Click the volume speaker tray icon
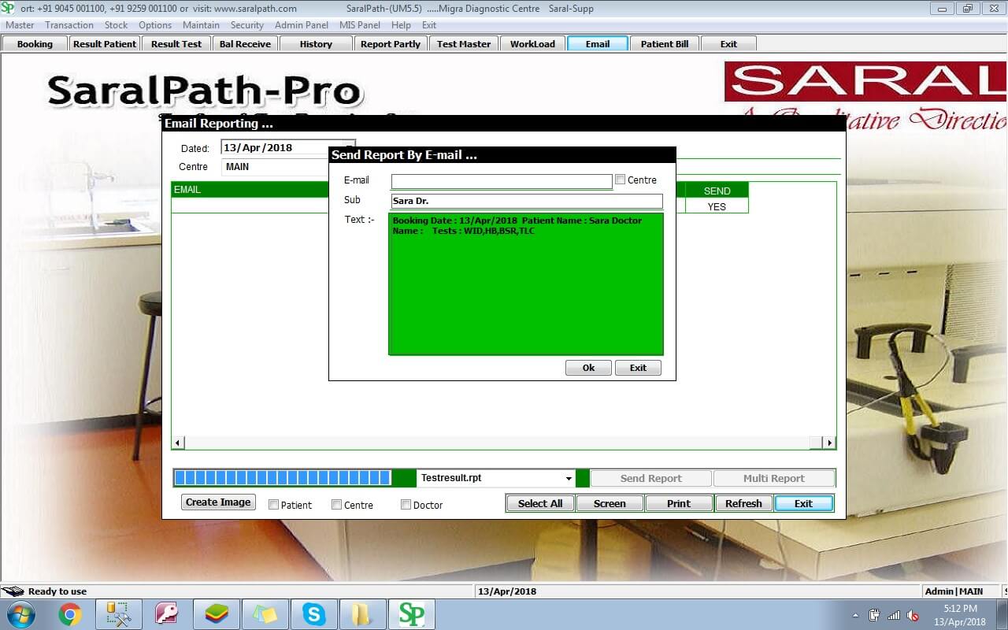This screenshot has width=1008, height=630. pos(913,615)
